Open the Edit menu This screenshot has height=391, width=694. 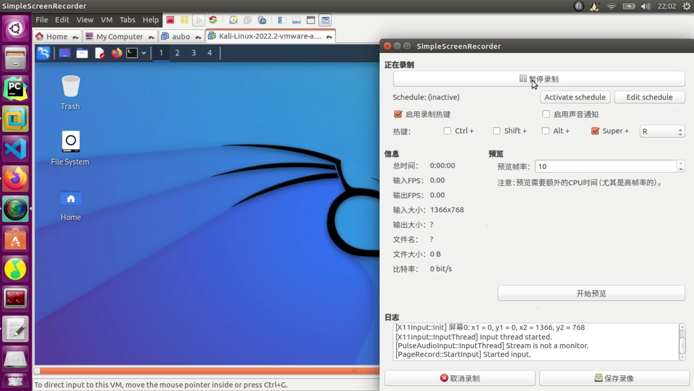(x=62, y=20)
